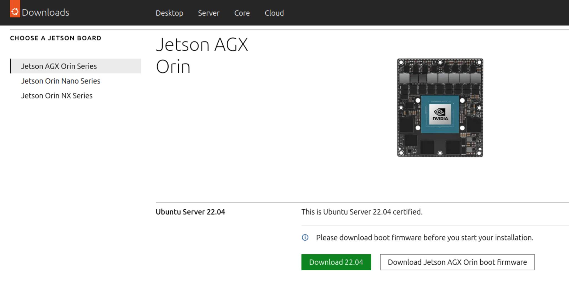Click the 'Jetson AGX Orin' page heading
The height and width of the screenshot is (299, 569).
coord(202,55)
